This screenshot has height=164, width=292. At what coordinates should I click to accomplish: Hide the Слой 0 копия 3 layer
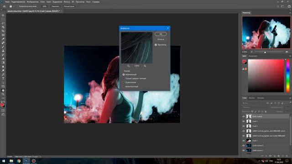click(243, 146)
